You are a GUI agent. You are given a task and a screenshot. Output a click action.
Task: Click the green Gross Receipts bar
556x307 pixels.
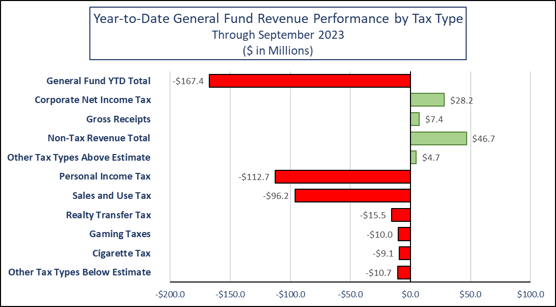pyautogui.click(x=415, y=119)
